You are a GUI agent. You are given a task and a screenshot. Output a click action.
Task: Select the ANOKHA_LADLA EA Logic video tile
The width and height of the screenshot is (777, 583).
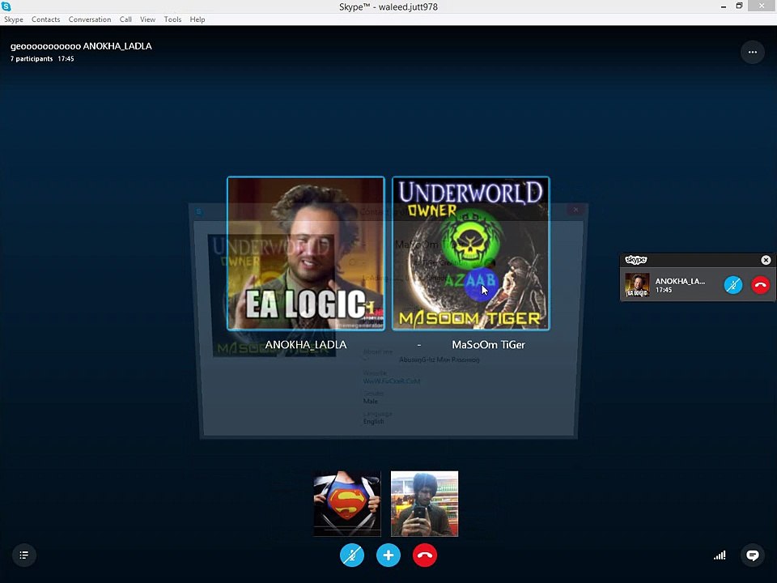click(x=306, y=253)
